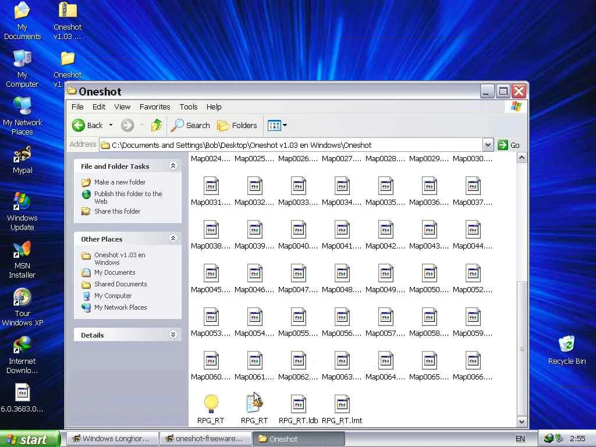Select the Map0035 file icon
This screenshot has width=596, height=447.
click(385, 186)
